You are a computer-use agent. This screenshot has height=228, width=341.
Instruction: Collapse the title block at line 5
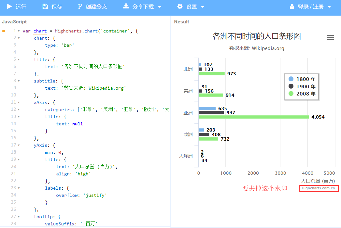click(x=19, y=59)
